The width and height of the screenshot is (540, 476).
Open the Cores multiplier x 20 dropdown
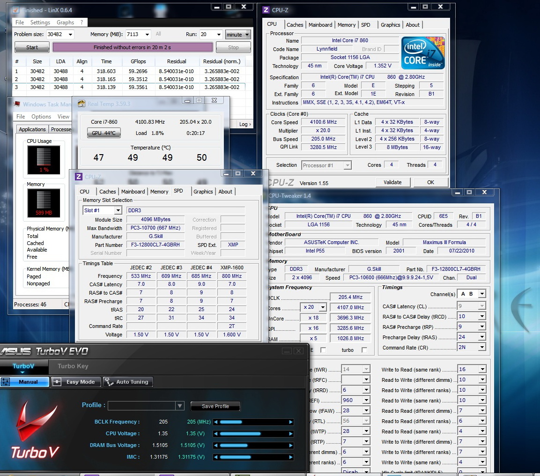(323, 307)
